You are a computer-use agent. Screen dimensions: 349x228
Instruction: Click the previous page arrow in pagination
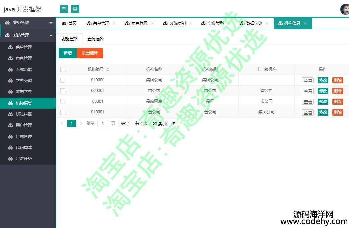coord(62,123)
